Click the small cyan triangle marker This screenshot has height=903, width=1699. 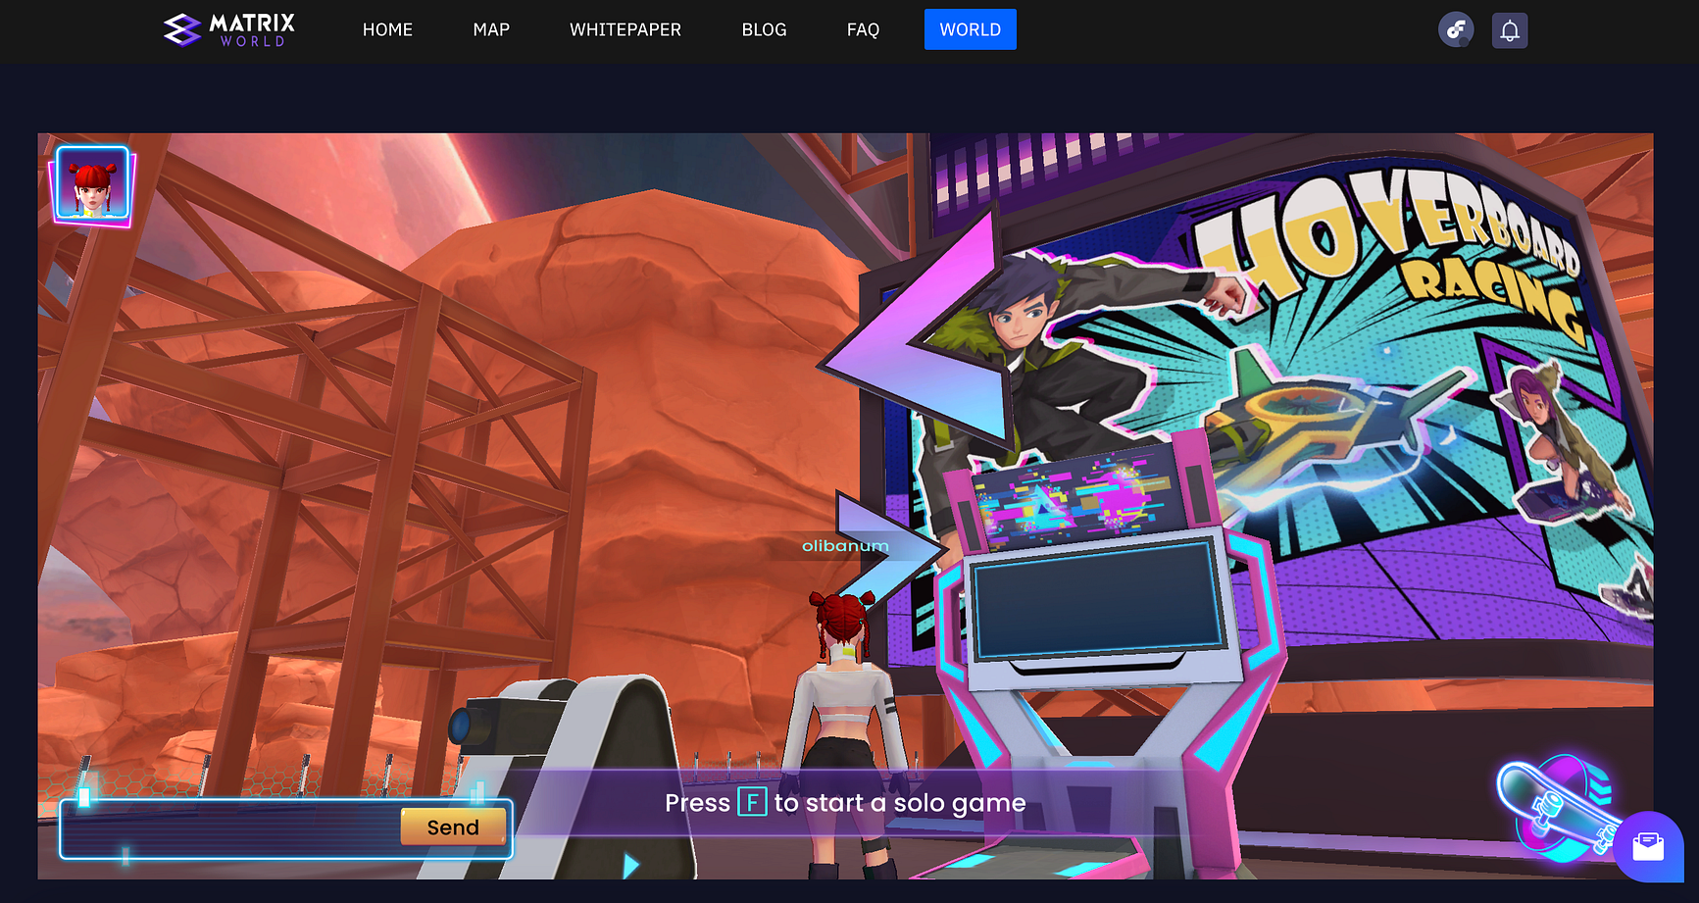[630, 865]
